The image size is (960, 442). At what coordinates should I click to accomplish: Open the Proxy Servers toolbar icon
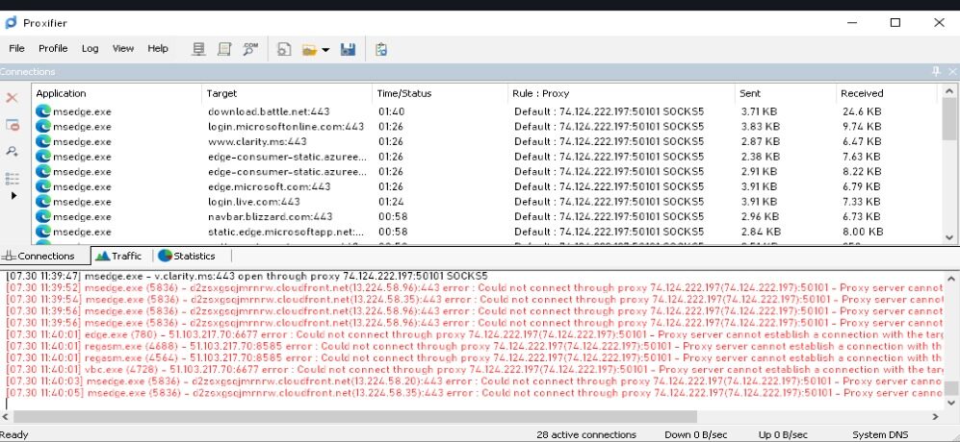coord(199,49)
